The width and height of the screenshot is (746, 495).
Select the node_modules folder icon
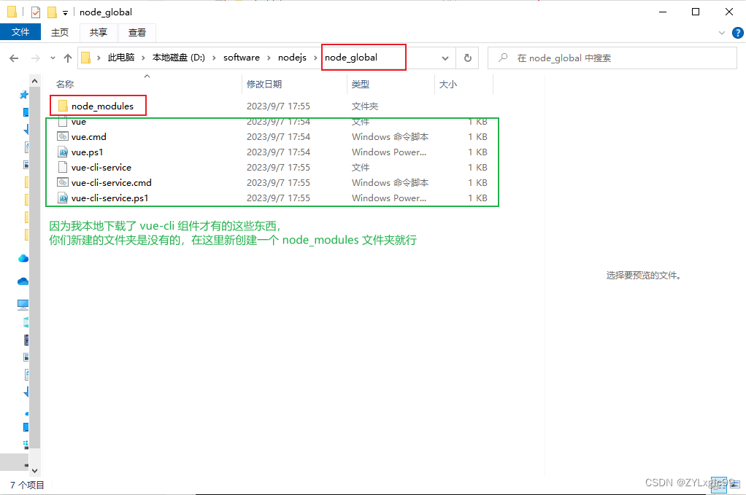click(x=63, y=106)
